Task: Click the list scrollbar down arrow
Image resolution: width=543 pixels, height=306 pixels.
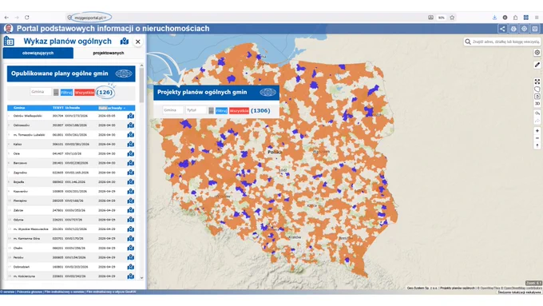Action: [141, 277]
